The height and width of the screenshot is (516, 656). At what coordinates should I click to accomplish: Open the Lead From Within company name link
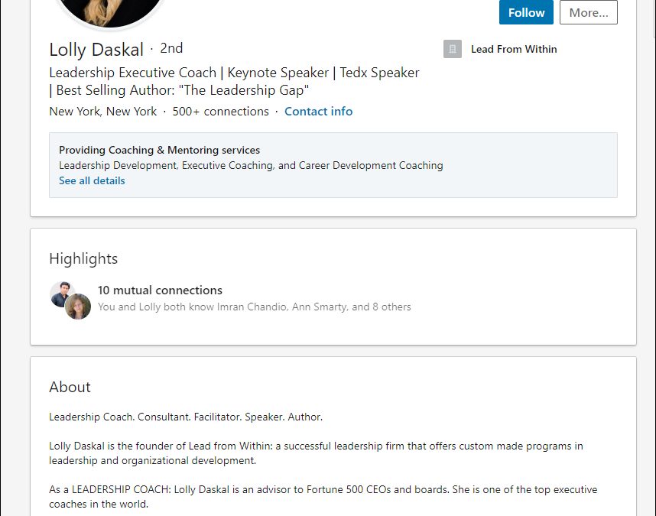(514, 49)
